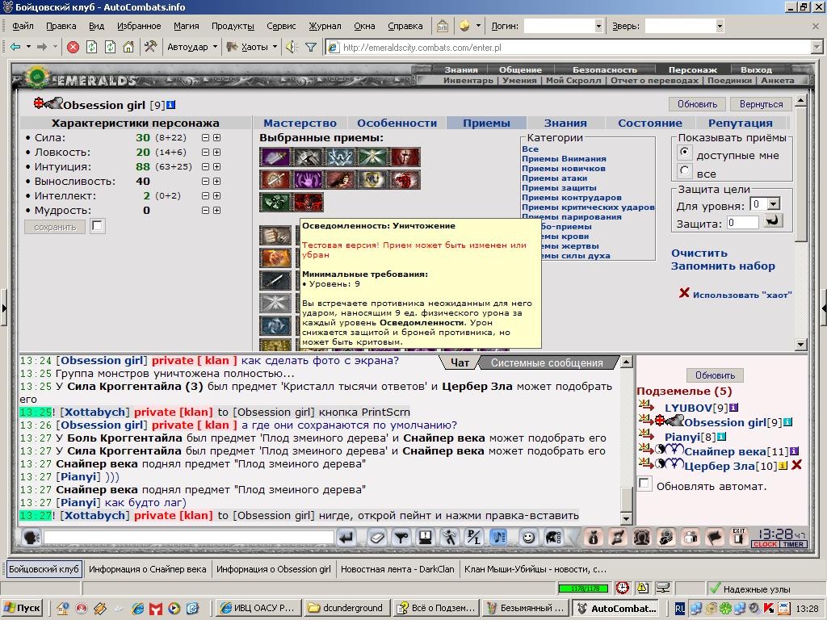827x620 pixels.
Task: Select the "доступные мне" radio button
Action: pyautogui.click(x=684, y=153)
